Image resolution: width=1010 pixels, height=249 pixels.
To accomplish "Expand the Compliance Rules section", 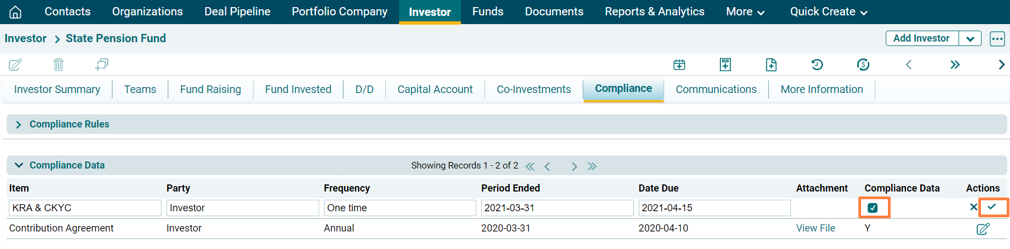I will pyautogui.click(x=19, y=125).
